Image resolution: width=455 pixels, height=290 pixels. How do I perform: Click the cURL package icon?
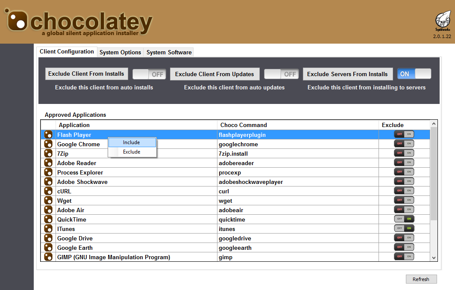[x=48, y=191]
